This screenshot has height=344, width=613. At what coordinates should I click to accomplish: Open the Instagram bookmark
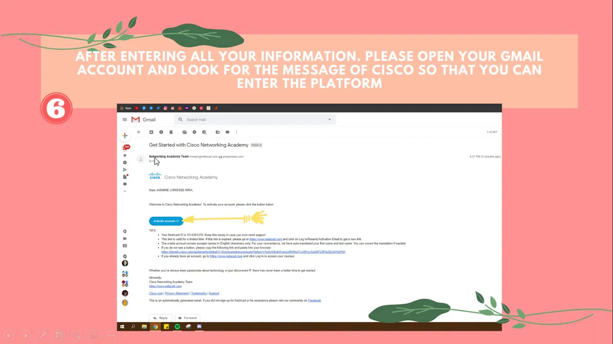pos(165,108)
